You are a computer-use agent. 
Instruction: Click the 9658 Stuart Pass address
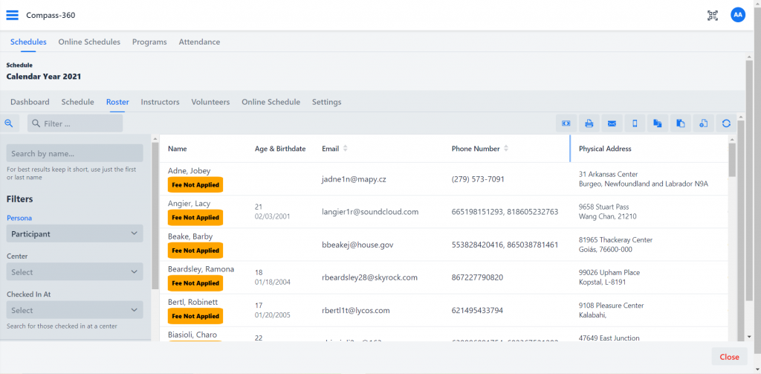coord(608,212)
